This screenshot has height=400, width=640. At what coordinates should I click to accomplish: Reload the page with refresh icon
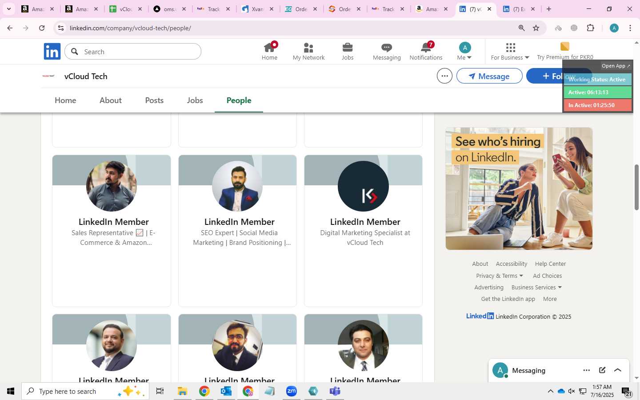[42, 28]
